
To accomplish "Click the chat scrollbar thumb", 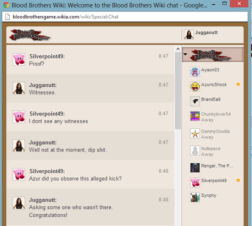I will pos(178,90).
